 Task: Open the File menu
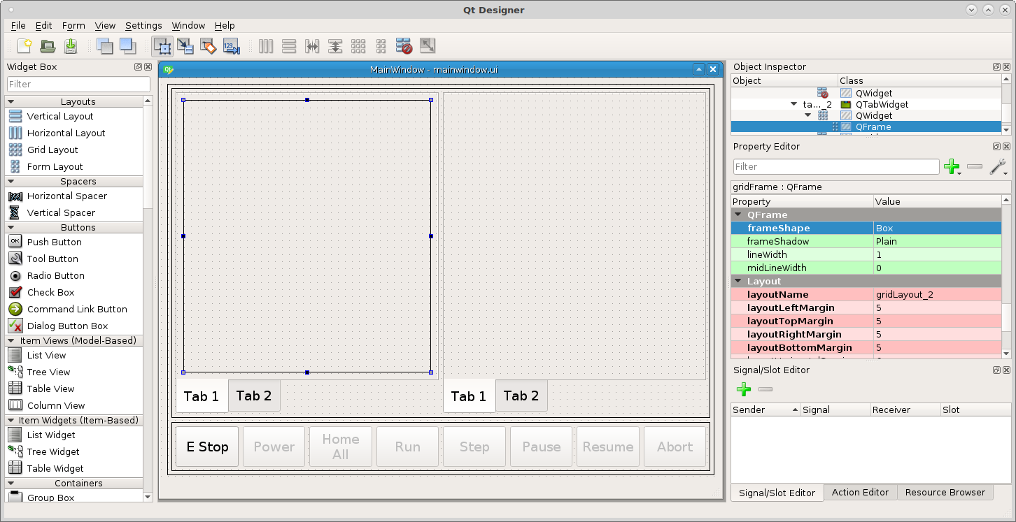point(18,25)
